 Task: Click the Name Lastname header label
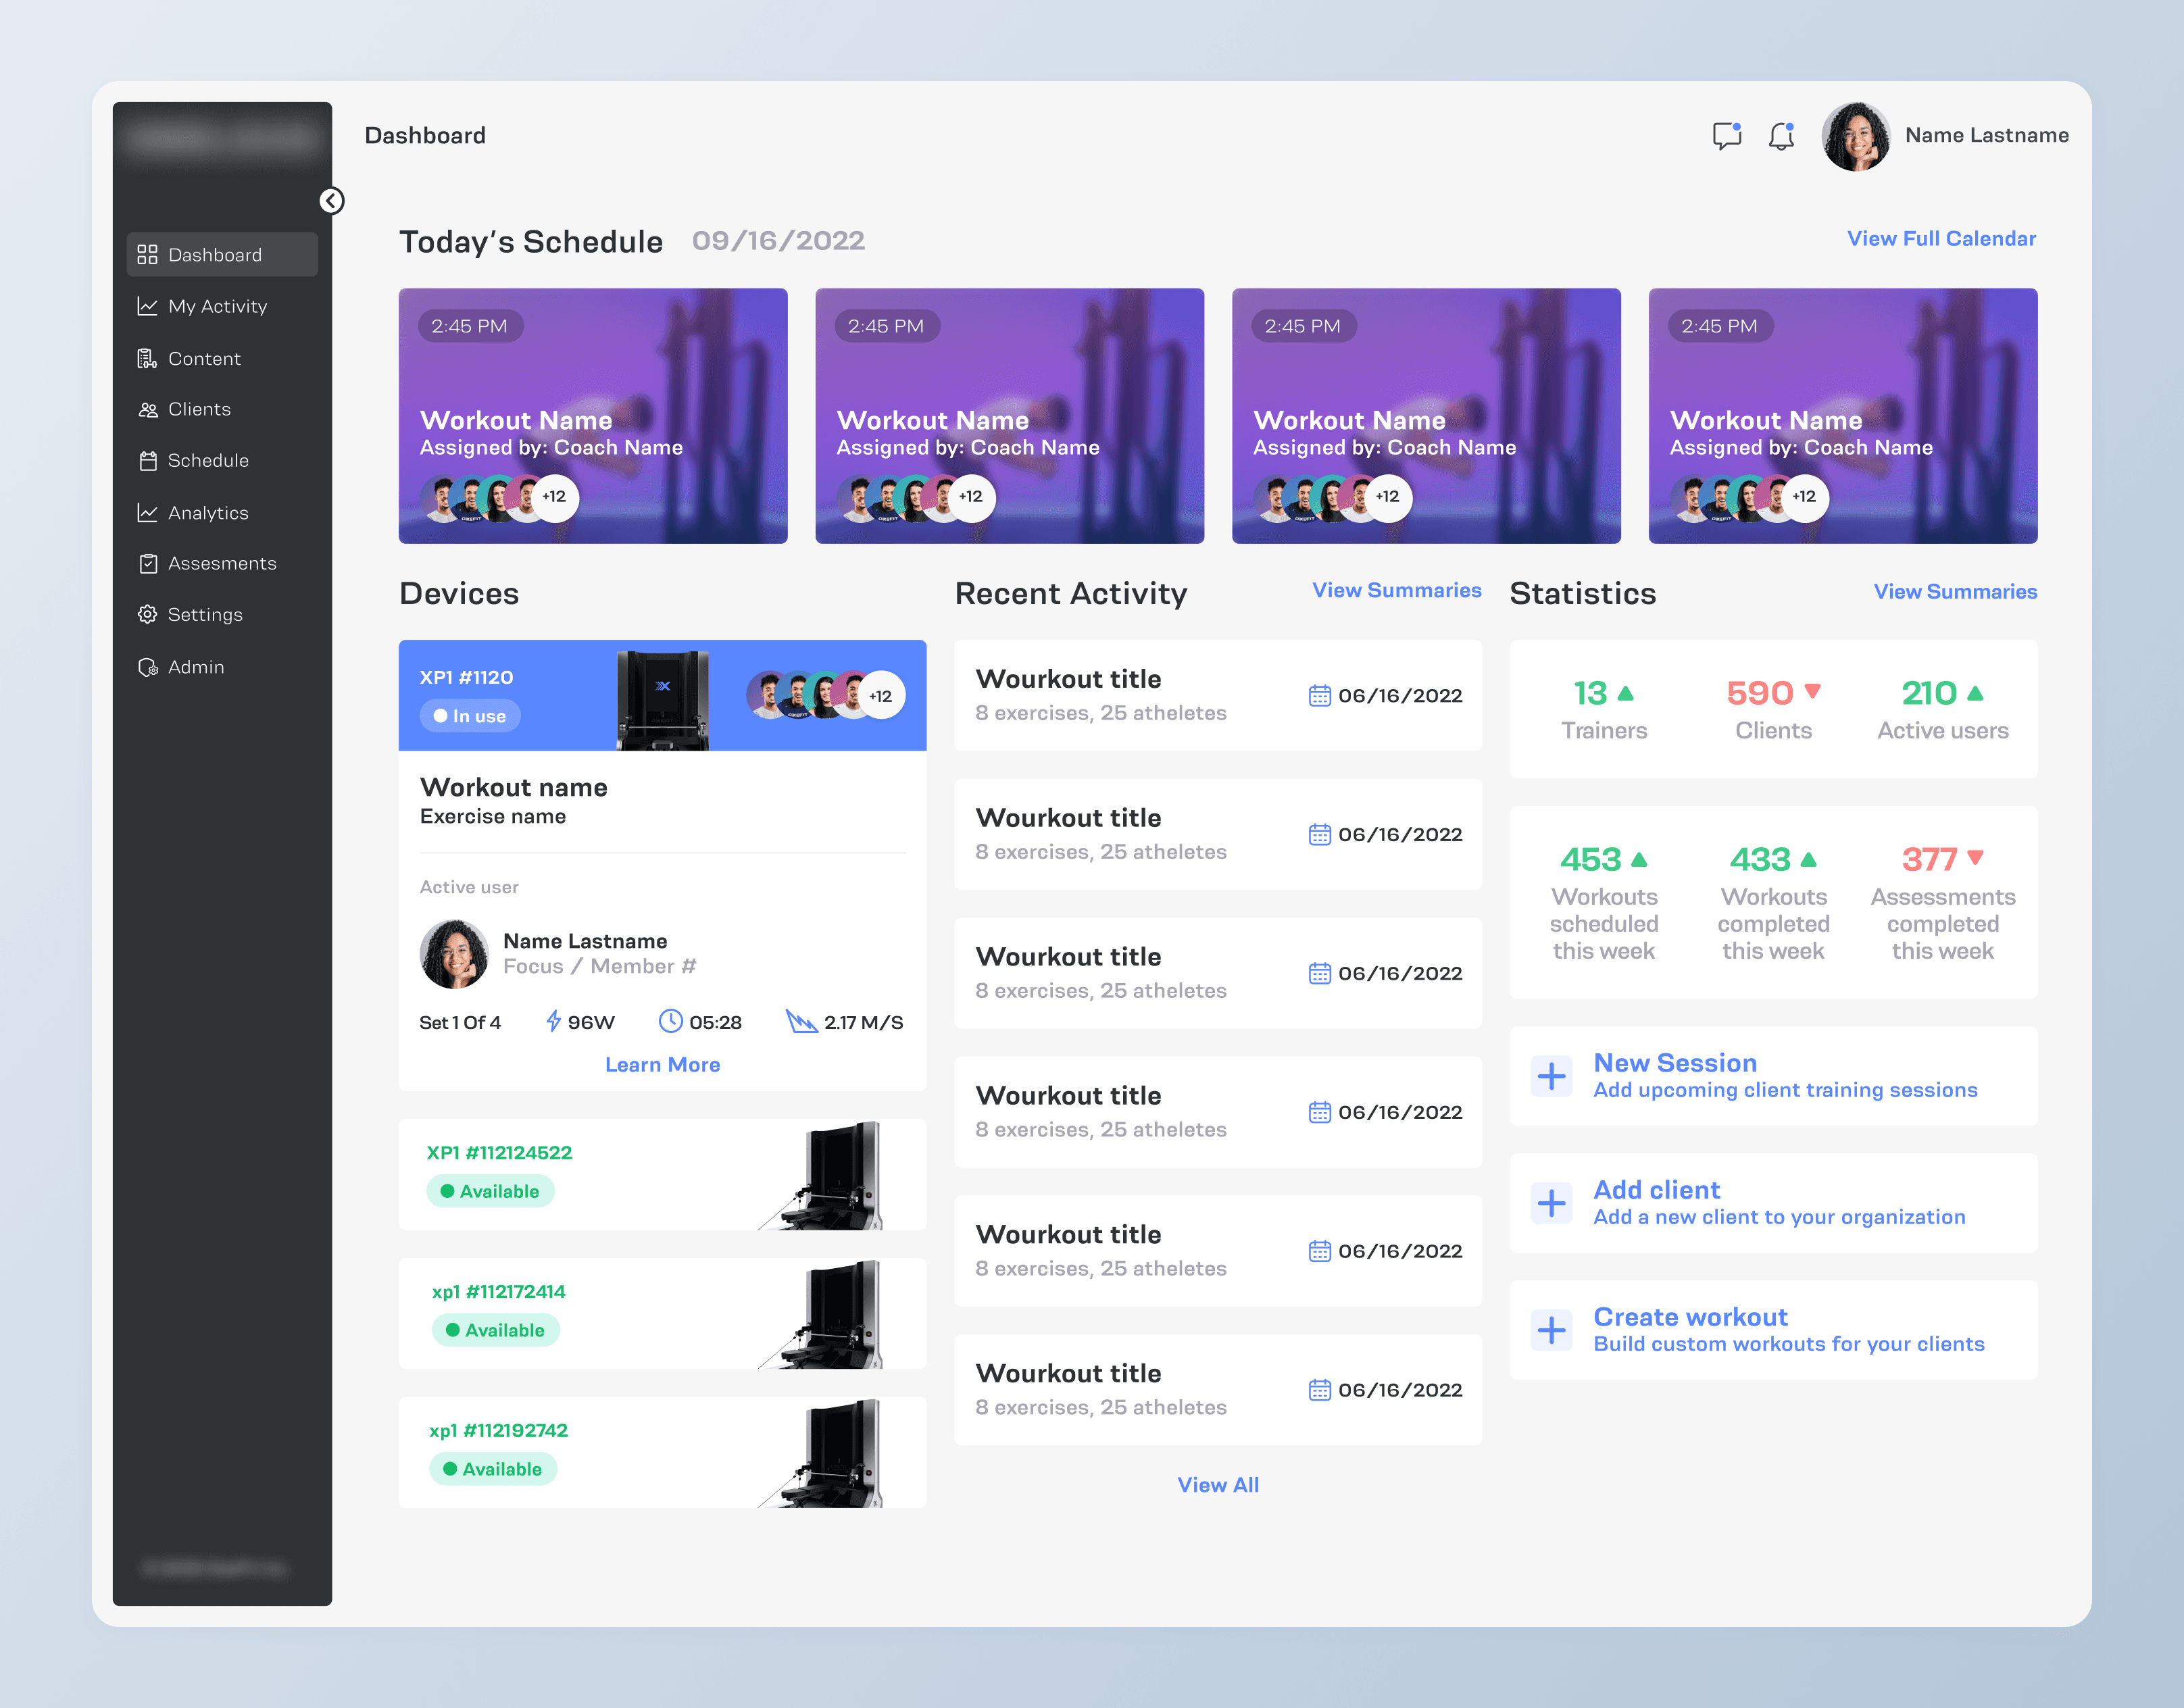1987,135
